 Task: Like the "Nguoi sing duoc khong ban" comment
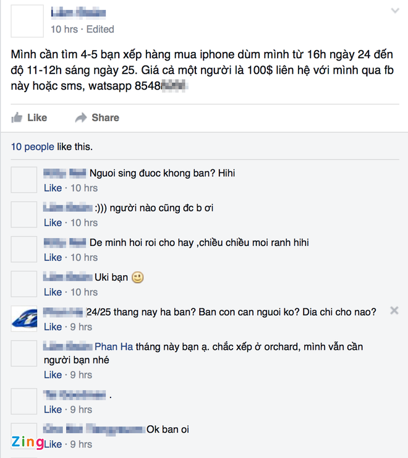(x=53, y=188)
